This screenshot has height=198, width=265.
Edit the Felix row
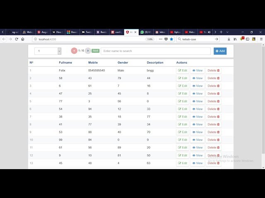(183, 71)
